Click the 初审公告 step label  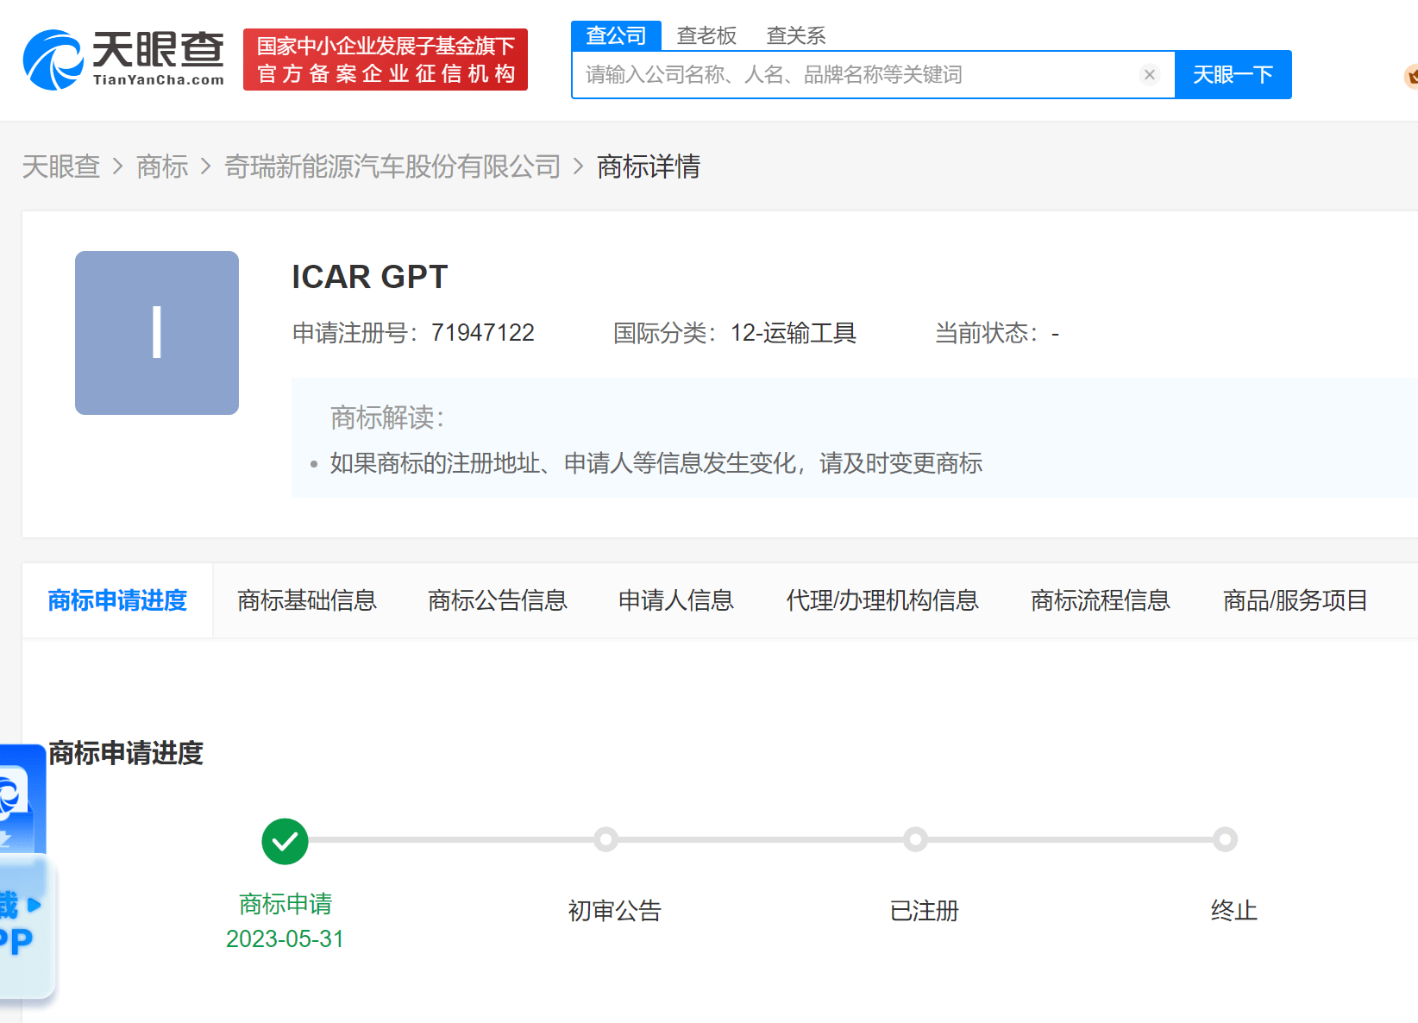pos(615,911)
